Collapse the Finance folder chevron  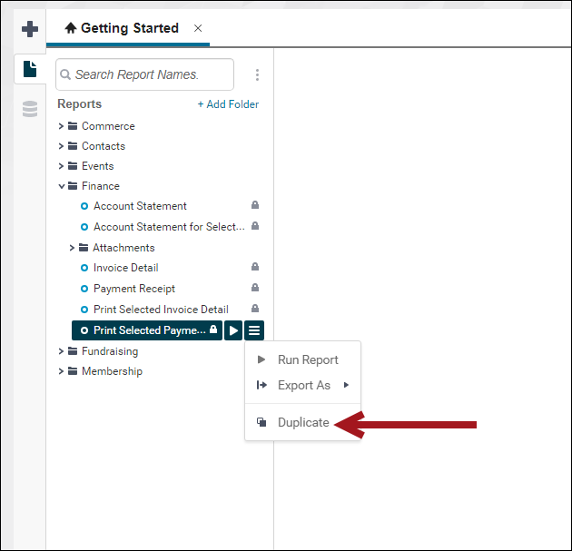[62, 186]
